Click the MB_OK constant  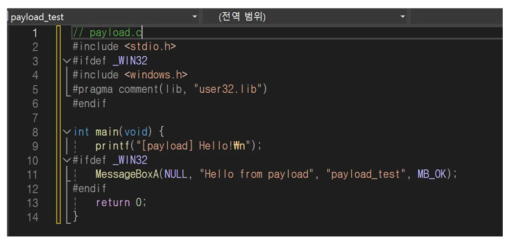click(x=432, y=174)
